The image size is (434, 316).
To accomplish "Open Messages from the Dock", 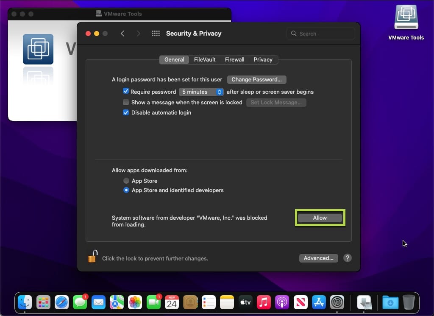I will point(80,302).
